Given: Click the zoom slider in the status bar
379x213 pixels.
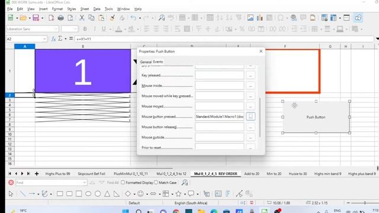Looking at the screenshot, I should [365, 203].
